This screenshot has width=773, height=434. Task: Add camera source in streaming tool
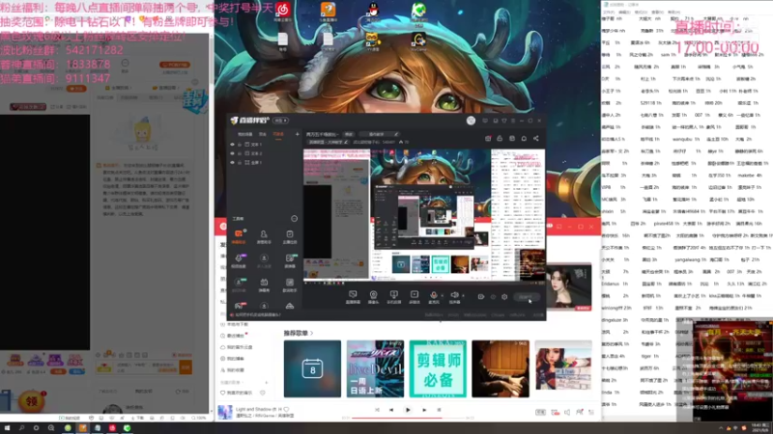(373, 297)
